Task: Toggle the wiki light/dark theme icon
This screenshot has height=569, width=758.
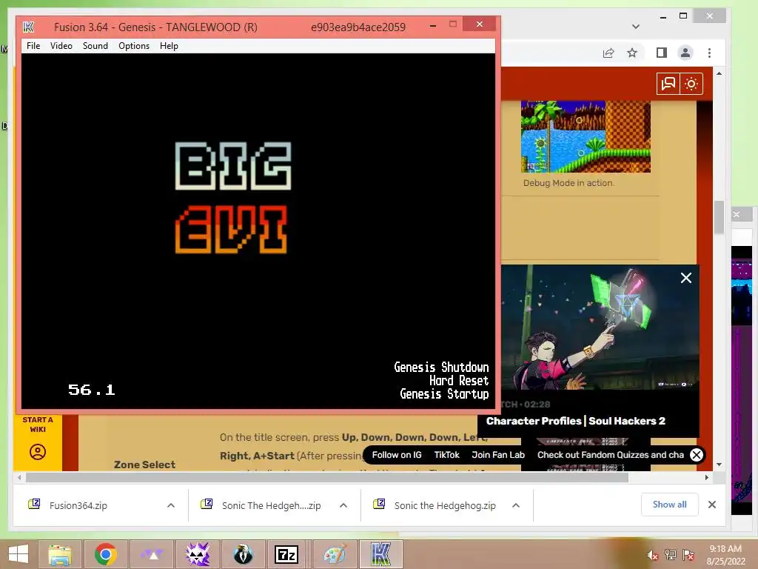Action: (691, 84)
